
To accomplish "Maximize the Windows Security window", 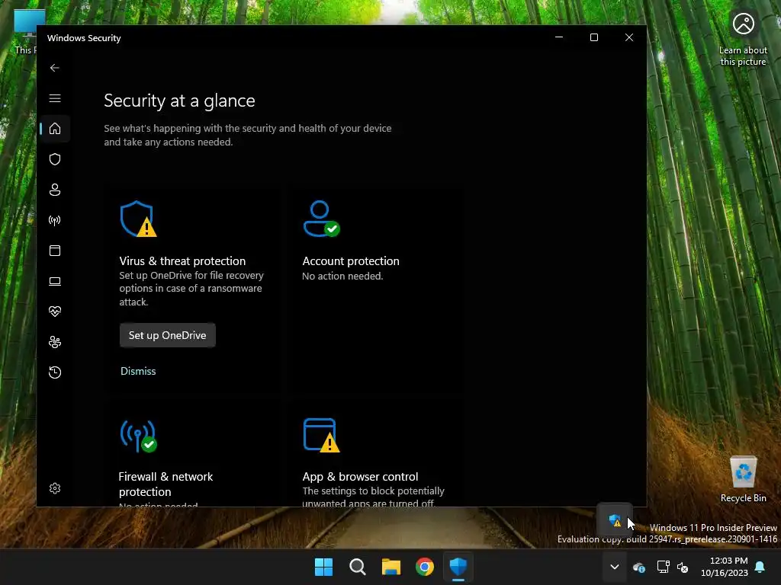I will point(594,37).
